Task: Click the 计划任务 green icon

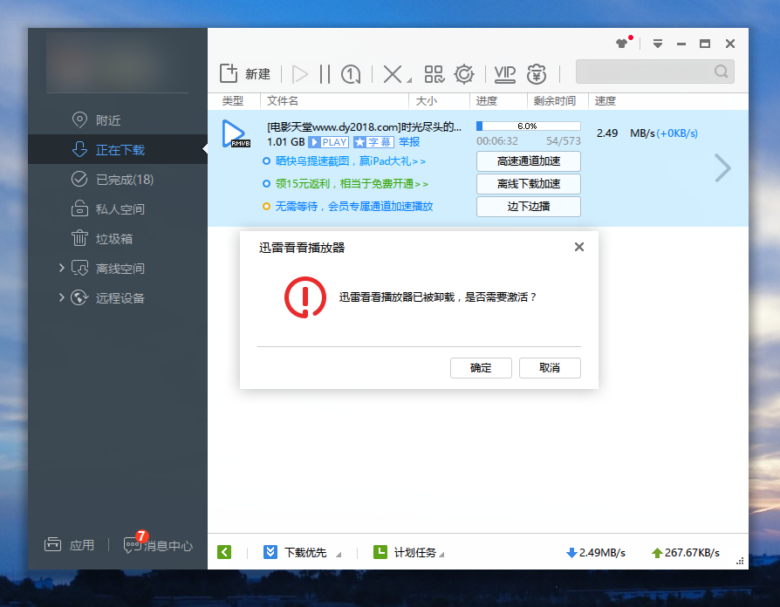Action: click(380, 552)
